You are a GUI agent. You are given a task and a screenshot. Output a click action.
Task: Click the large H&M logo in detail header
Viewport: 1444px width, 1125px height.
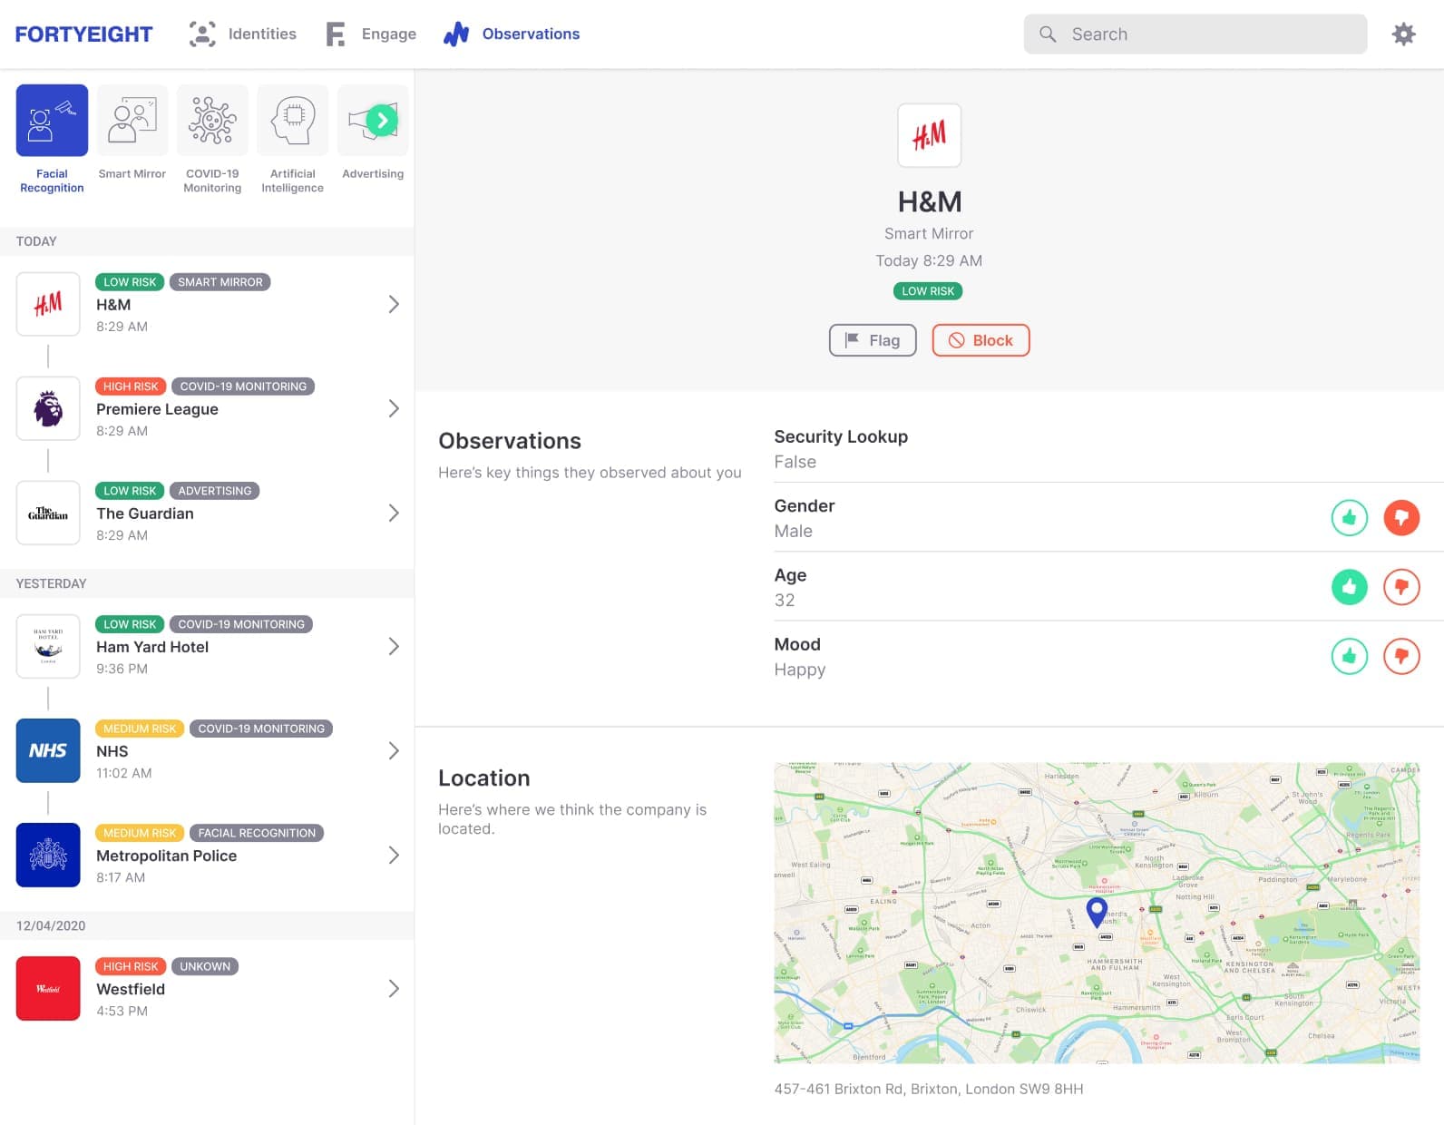coord(929,135)
